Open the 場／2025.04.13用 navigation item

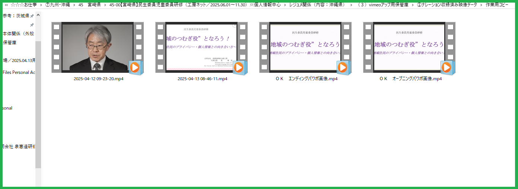point(19,61)
